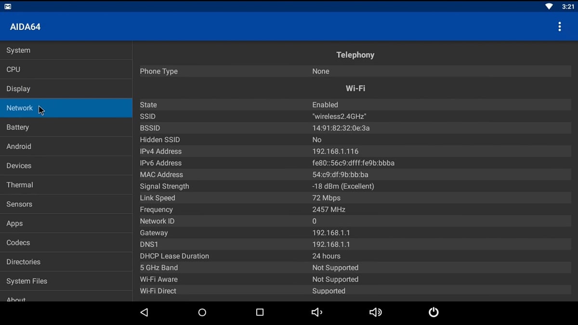This screenshot has width=578, height=325.
Task: Open the CPU information page
Action: pos(13,69)
